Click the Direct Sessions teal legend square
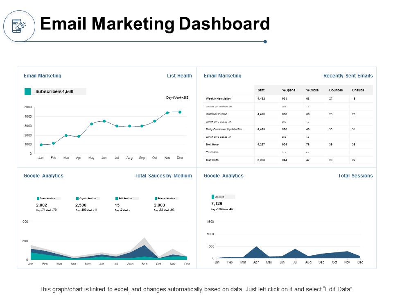The image size is (393, 295). [38, 198]
